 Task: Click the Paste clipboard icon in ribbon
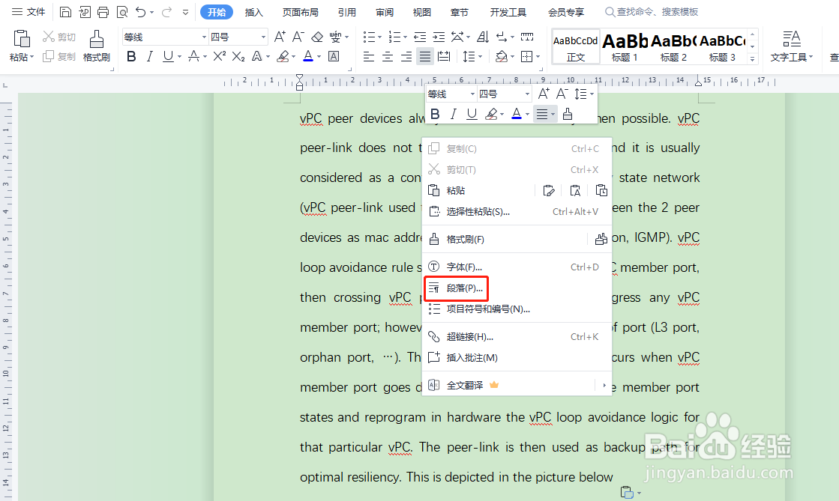pyautogui.click(x=22, y=39)
